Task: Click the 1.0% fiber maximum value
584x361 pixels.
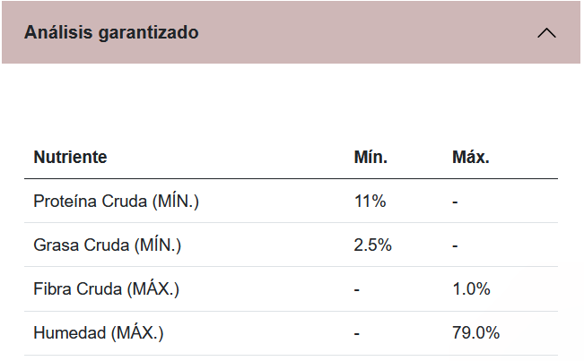Action: (x=471, y=289)
